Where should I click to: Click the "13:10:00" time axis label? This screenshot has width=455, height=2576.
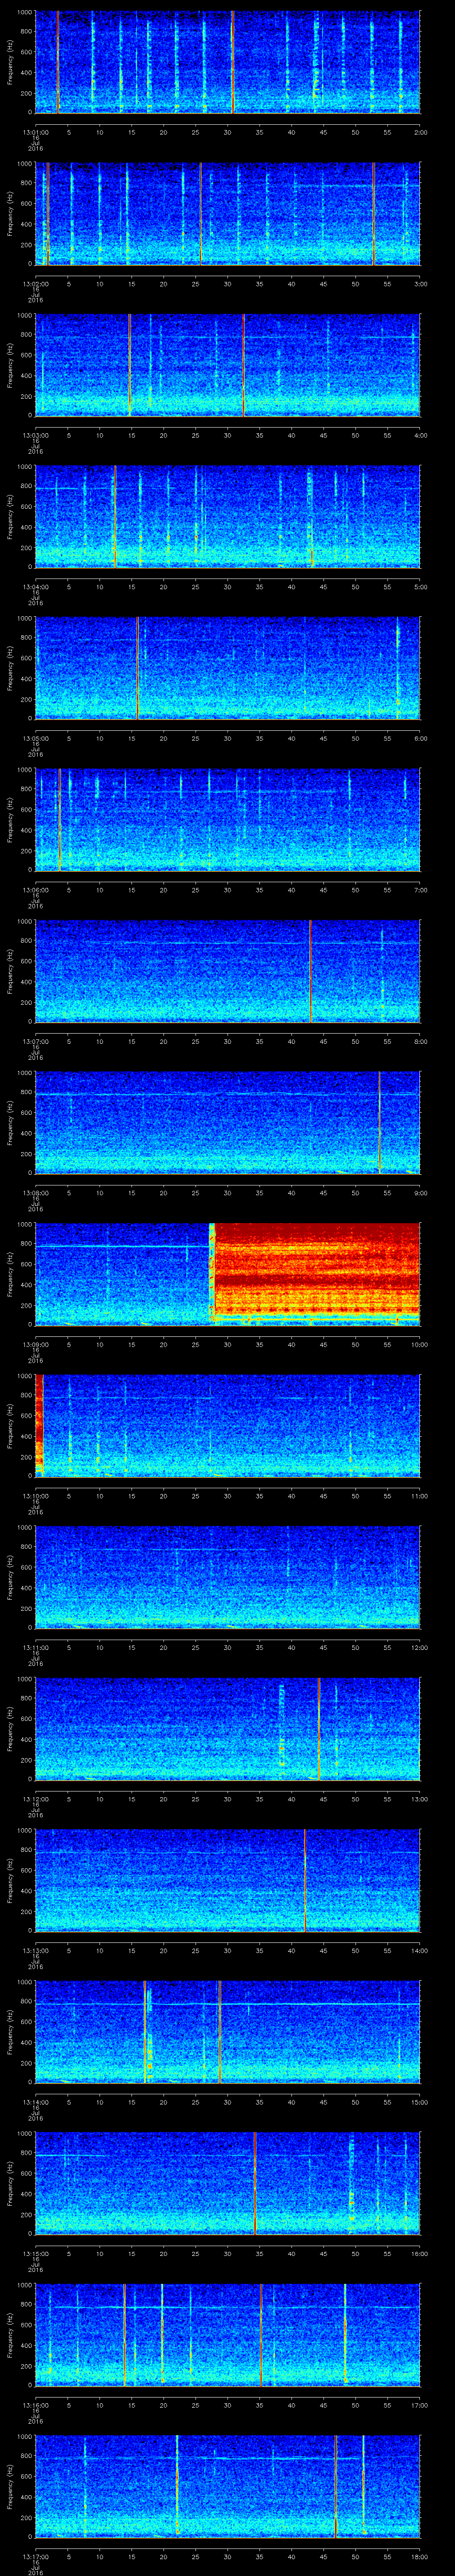point(35,1496)
